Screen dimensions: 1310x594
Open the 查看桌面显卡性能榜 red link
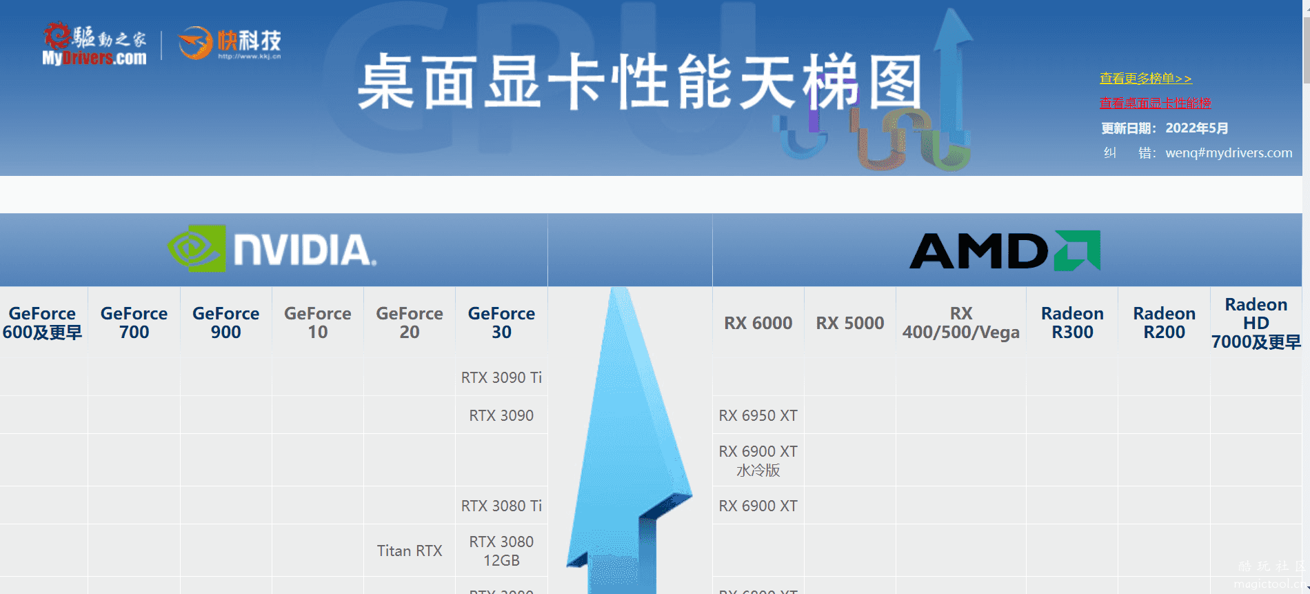coord(1155,103)
